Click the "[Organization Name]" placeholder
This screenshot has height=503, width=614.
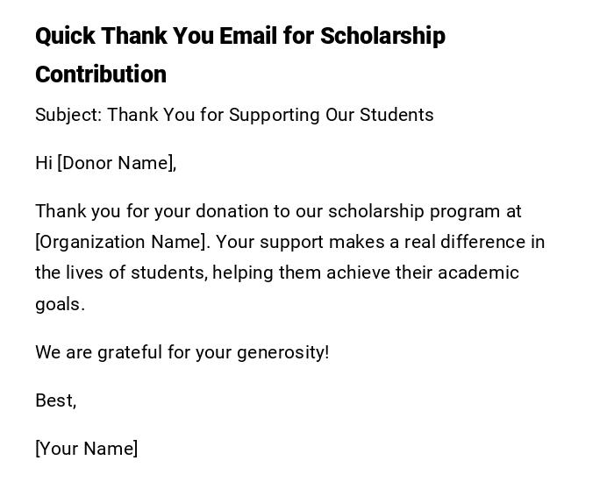click(120, 242)
